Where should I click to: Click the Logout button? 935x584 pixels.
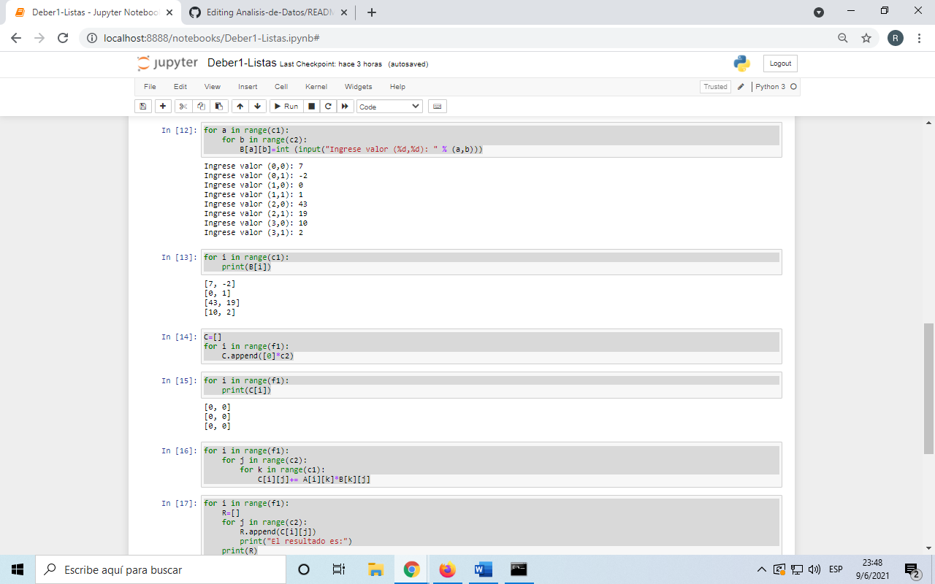point(779,64)
